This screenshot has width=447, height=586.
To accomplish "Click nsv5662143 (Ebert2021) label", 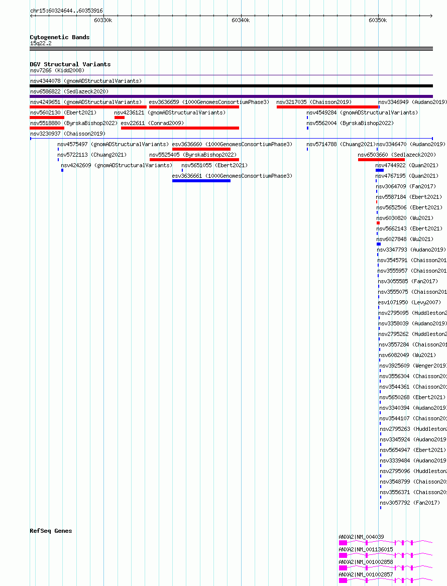I will [410, 228].
